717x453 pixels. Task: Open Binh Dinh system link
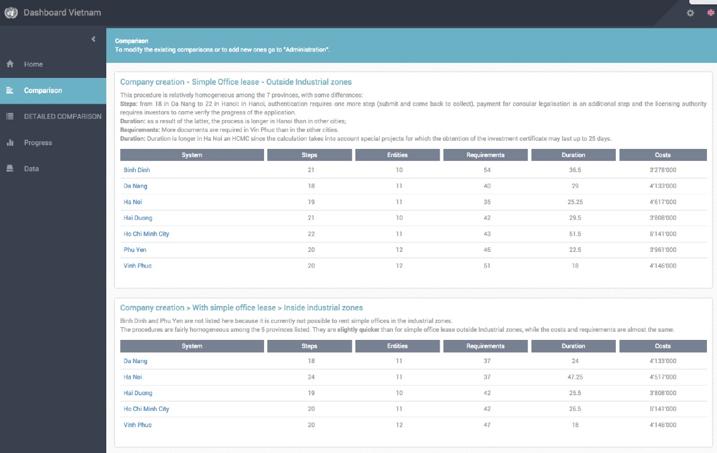tap(136, 170)
